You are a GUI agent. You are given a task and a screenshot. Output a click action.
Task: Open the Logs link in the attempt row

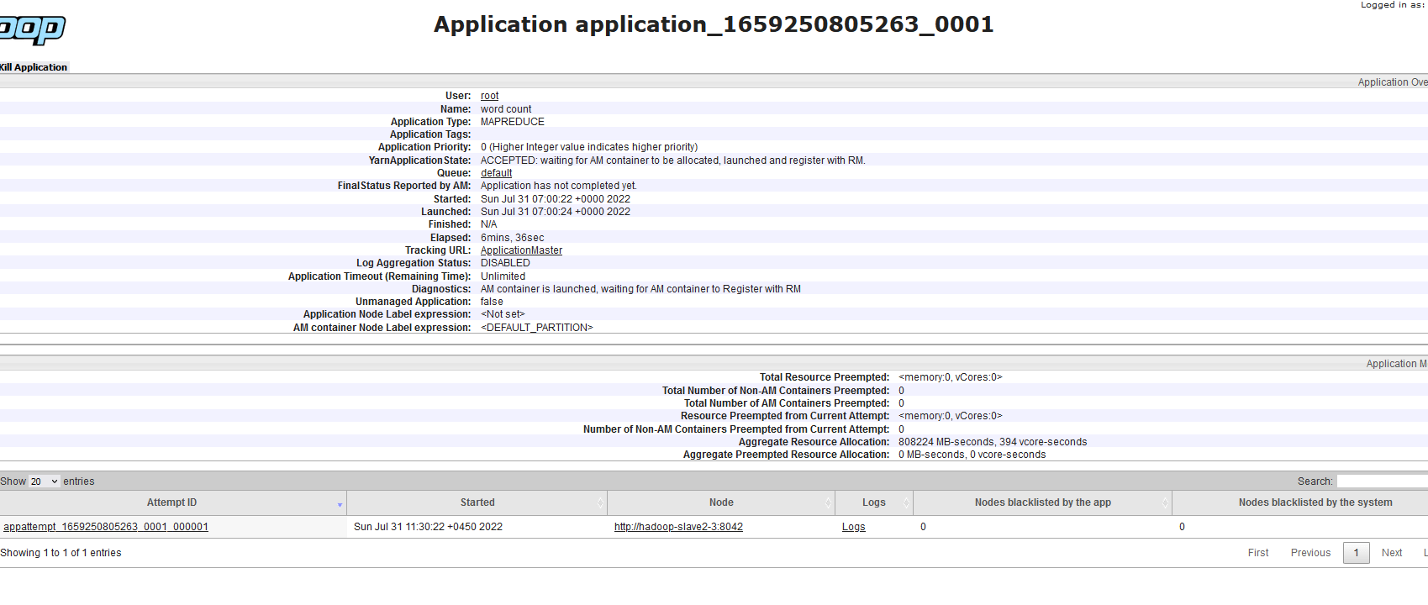pos(853,527)
